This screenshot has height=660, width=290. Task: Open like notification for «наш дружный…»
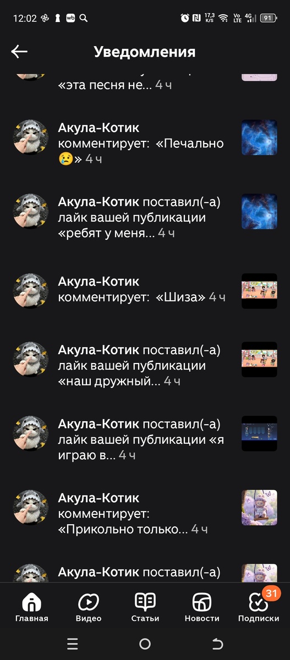click(x=145, y=365)
